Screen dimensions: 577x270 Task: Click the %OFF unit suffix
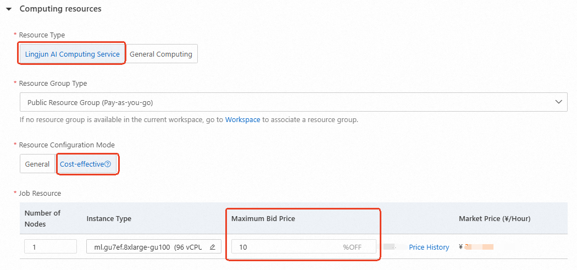352,247
